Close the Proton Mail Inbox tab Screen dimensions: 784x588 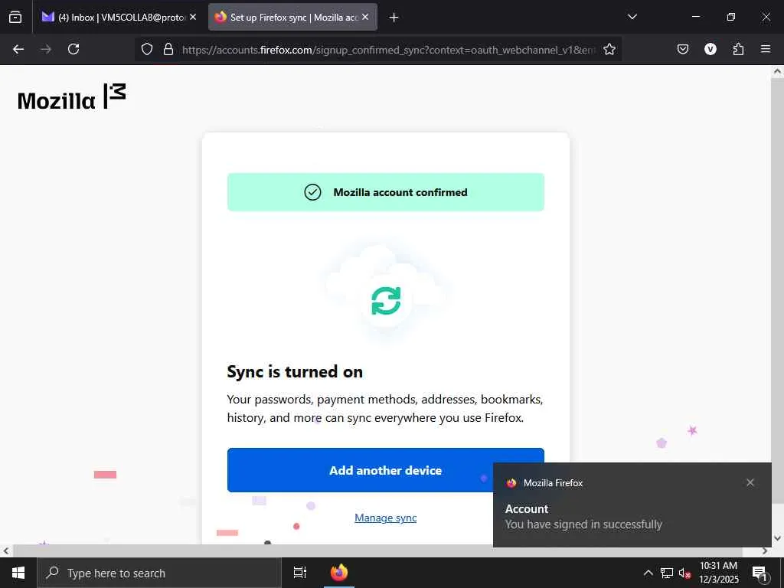(x=193, y=17)
